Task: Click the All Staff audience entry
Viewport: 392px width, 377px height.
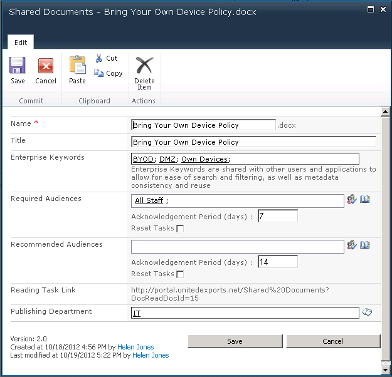Action: (x=149, y=200)
